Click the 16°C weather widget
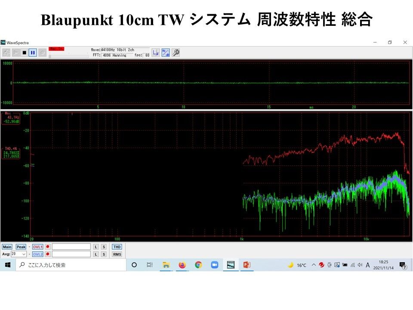413x310 pixels. [297, 265]
